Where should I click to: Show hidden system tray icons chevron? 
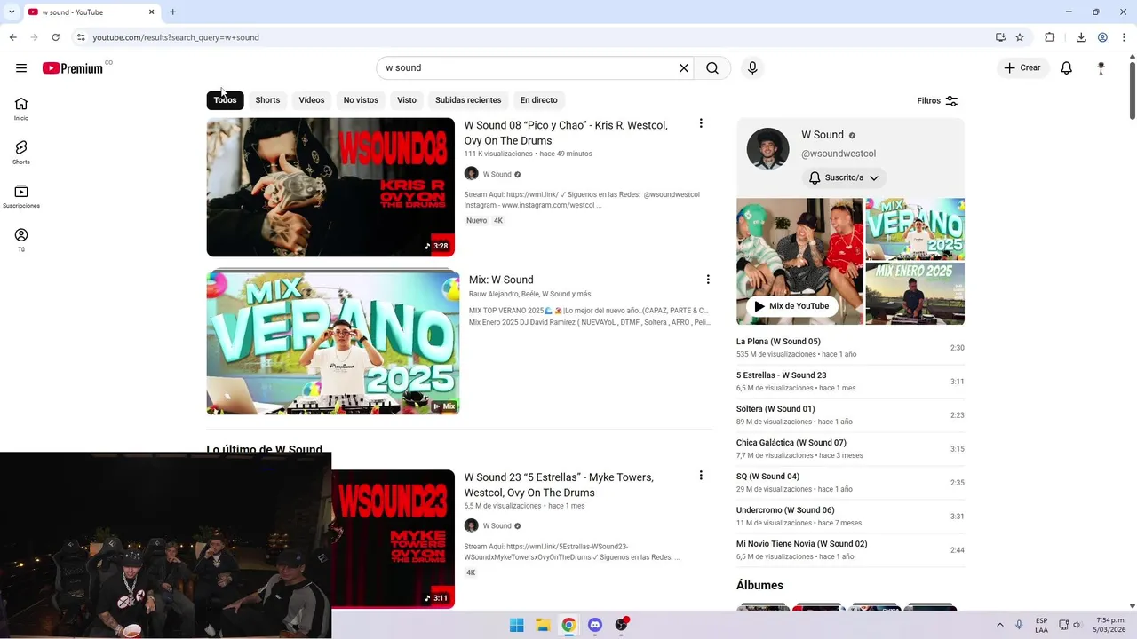pos(1000,625)
